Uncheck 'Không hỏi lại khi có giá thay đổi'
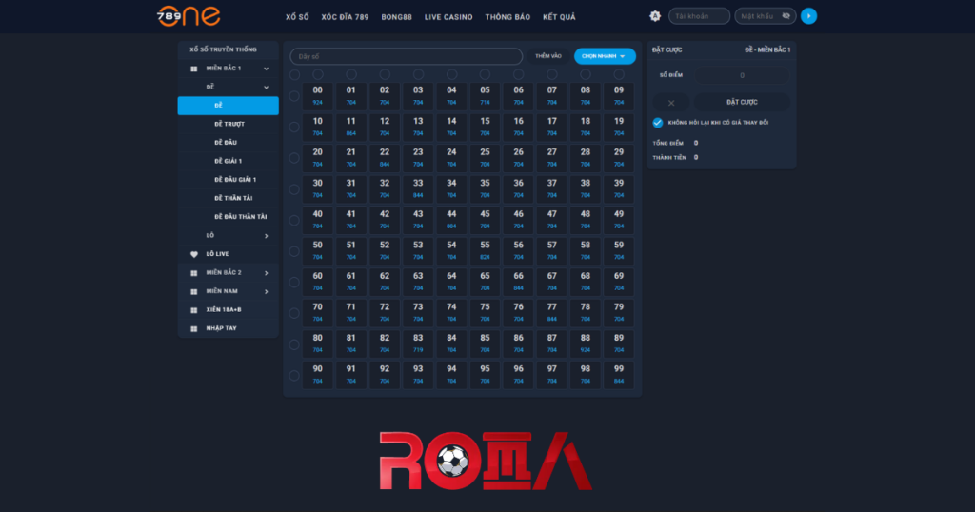Viewport: 975px width, 512px height. point(657,123)
